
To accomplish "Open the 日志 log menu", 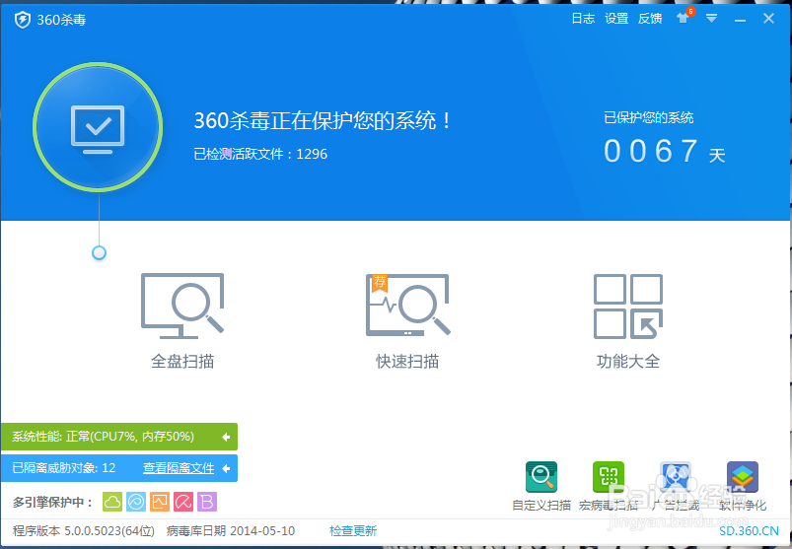I will click(583, 19).
